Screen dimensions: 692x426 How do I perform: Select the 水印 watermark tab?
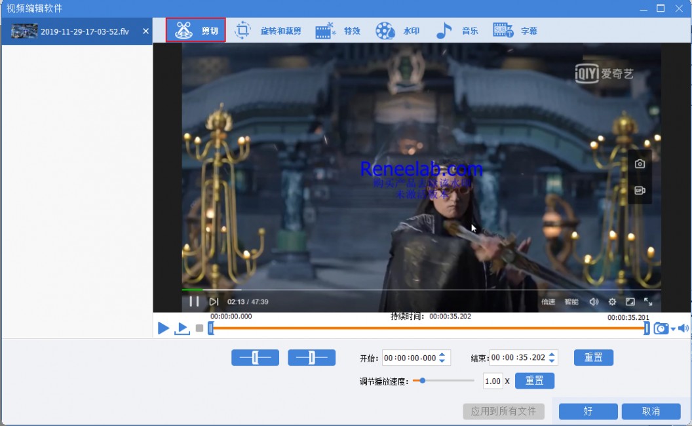coord(397,30)
